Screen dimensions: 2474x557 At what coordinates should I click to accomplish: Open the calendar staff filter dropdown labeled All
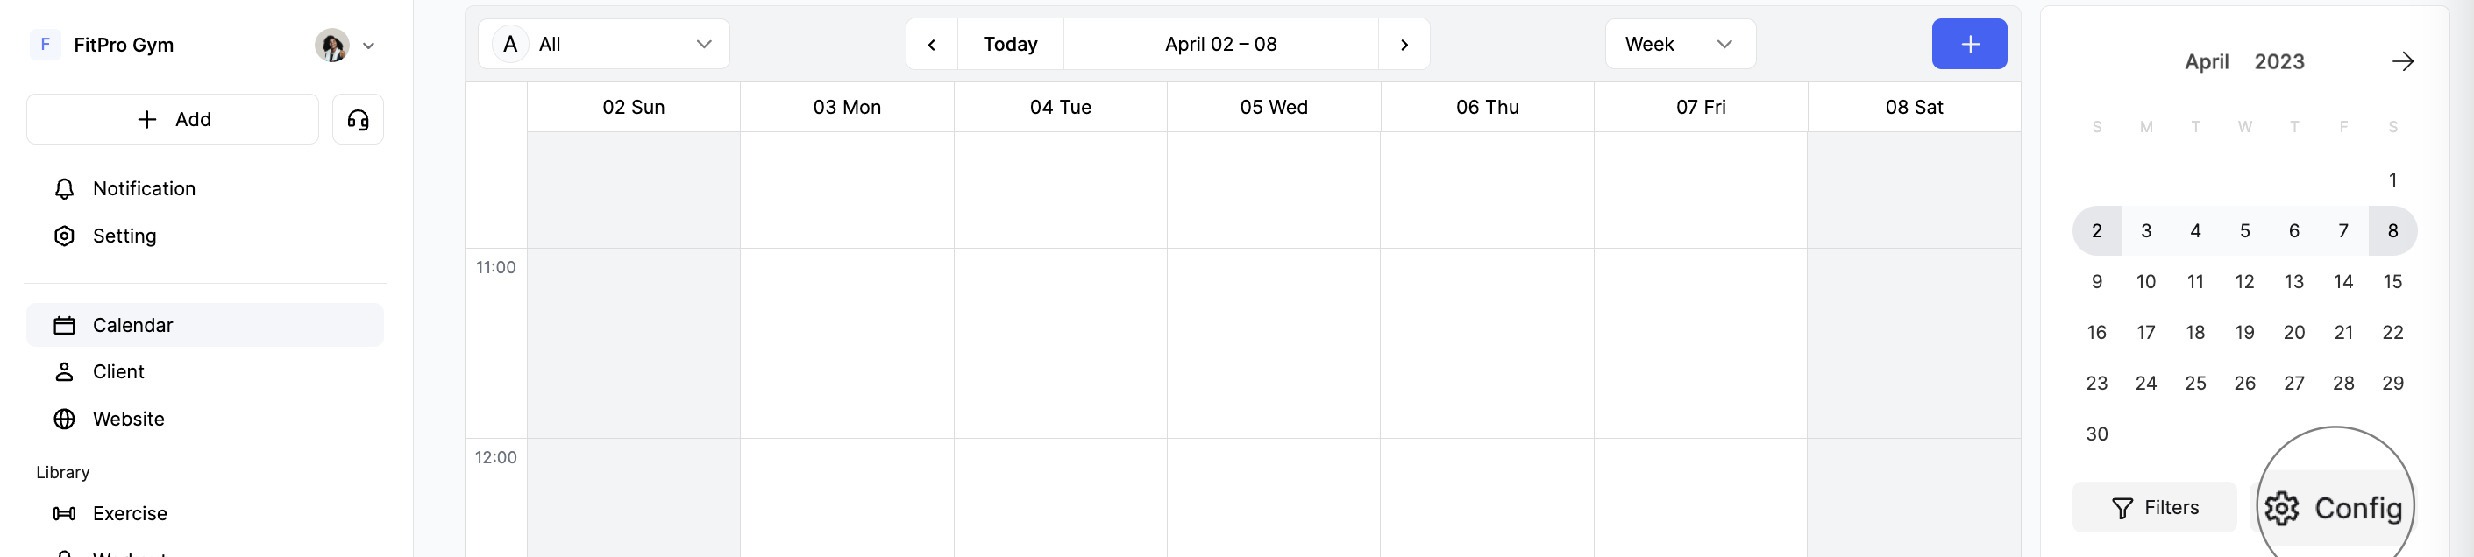click(x=603, y=43)
